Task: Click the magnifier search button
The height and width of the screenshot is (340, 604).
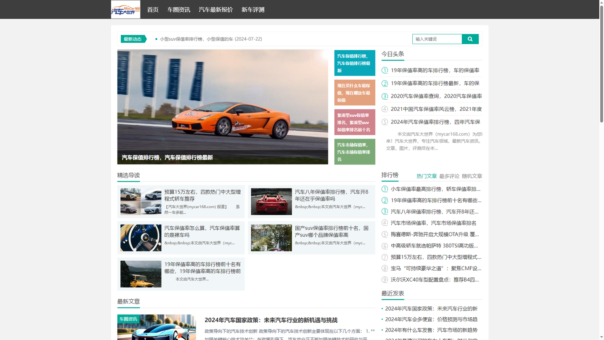Action: tap(470, 39)
